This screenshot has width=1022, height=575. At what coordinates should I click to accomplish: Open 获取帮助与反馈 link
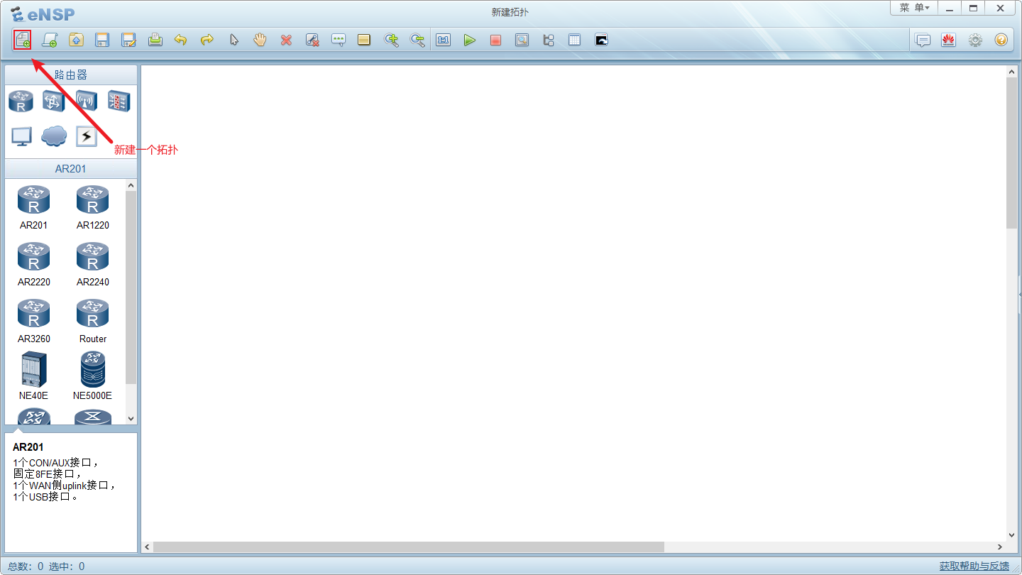click(x=974, y=566)
